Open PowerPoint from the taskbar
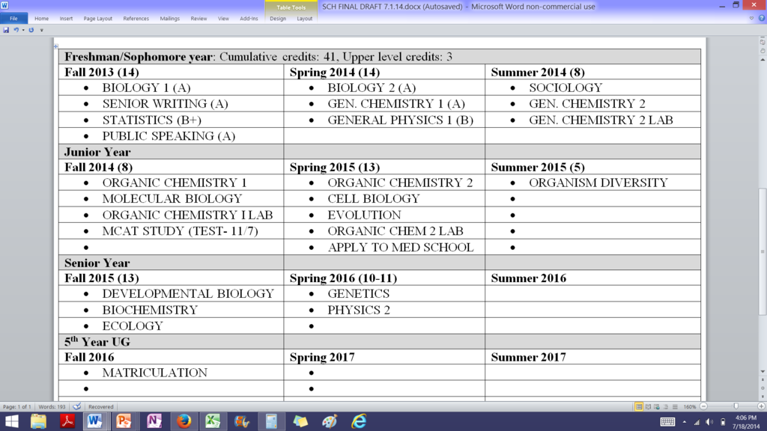767x431 pixels. pos(124,421)
